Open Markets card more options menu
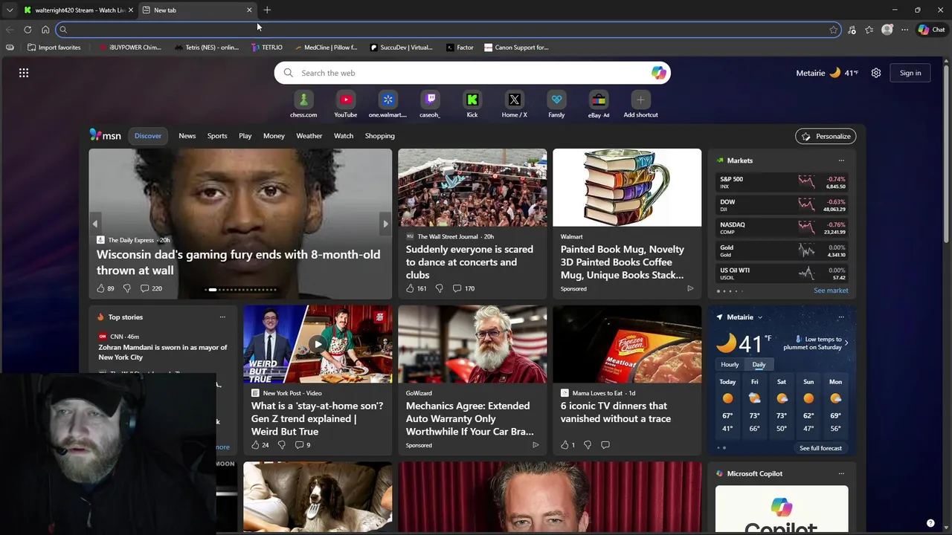The width and height of the screenshot is (952, 535). tap(841, 160)
